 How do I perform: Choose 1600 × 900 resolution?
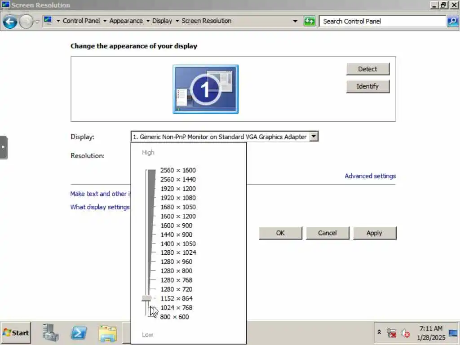tap(176, 226)
